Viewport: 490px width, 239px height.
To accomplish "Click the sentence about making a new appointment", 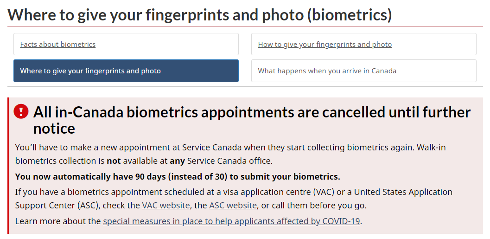I will [213, 148].
